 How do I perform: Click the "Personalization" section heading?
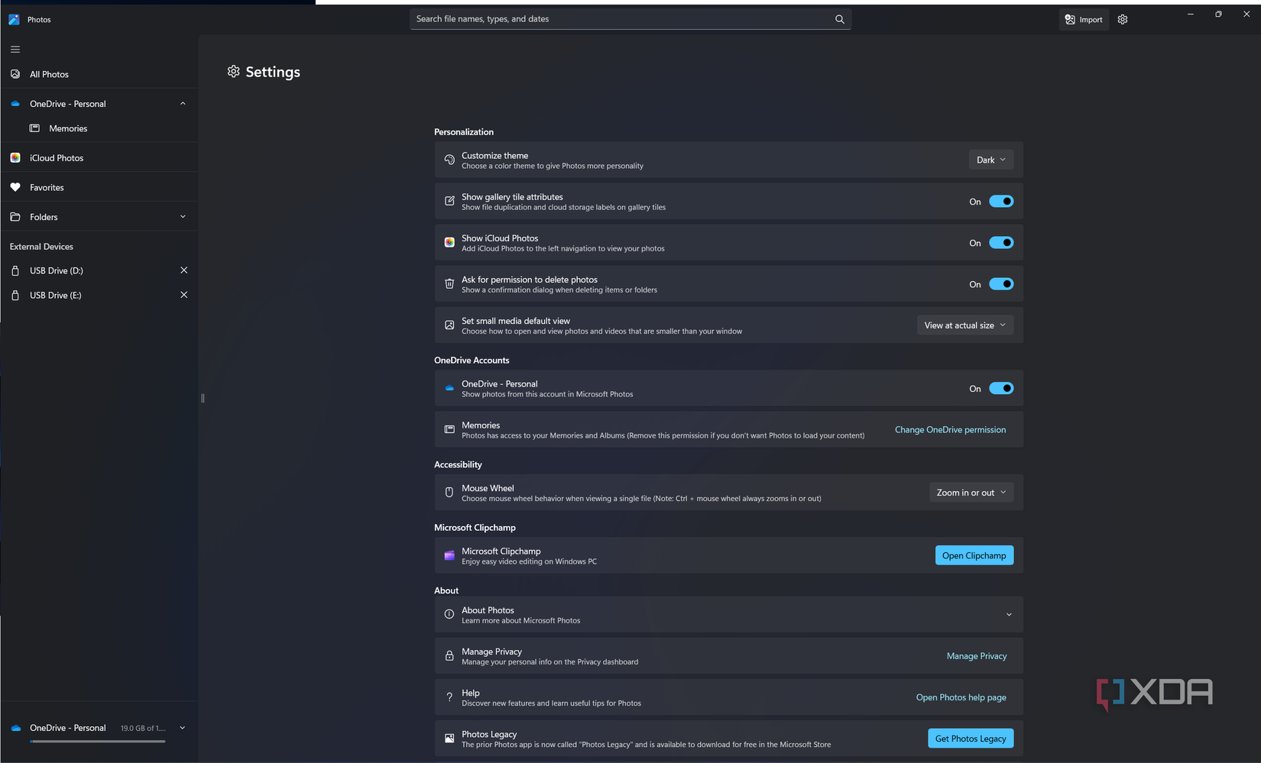click(x=464, y=132)
